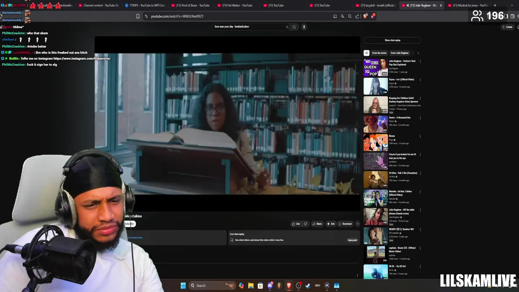Click the YouTube search magnifier button
This screenshot has height=292, width=519.
[294, 27]
